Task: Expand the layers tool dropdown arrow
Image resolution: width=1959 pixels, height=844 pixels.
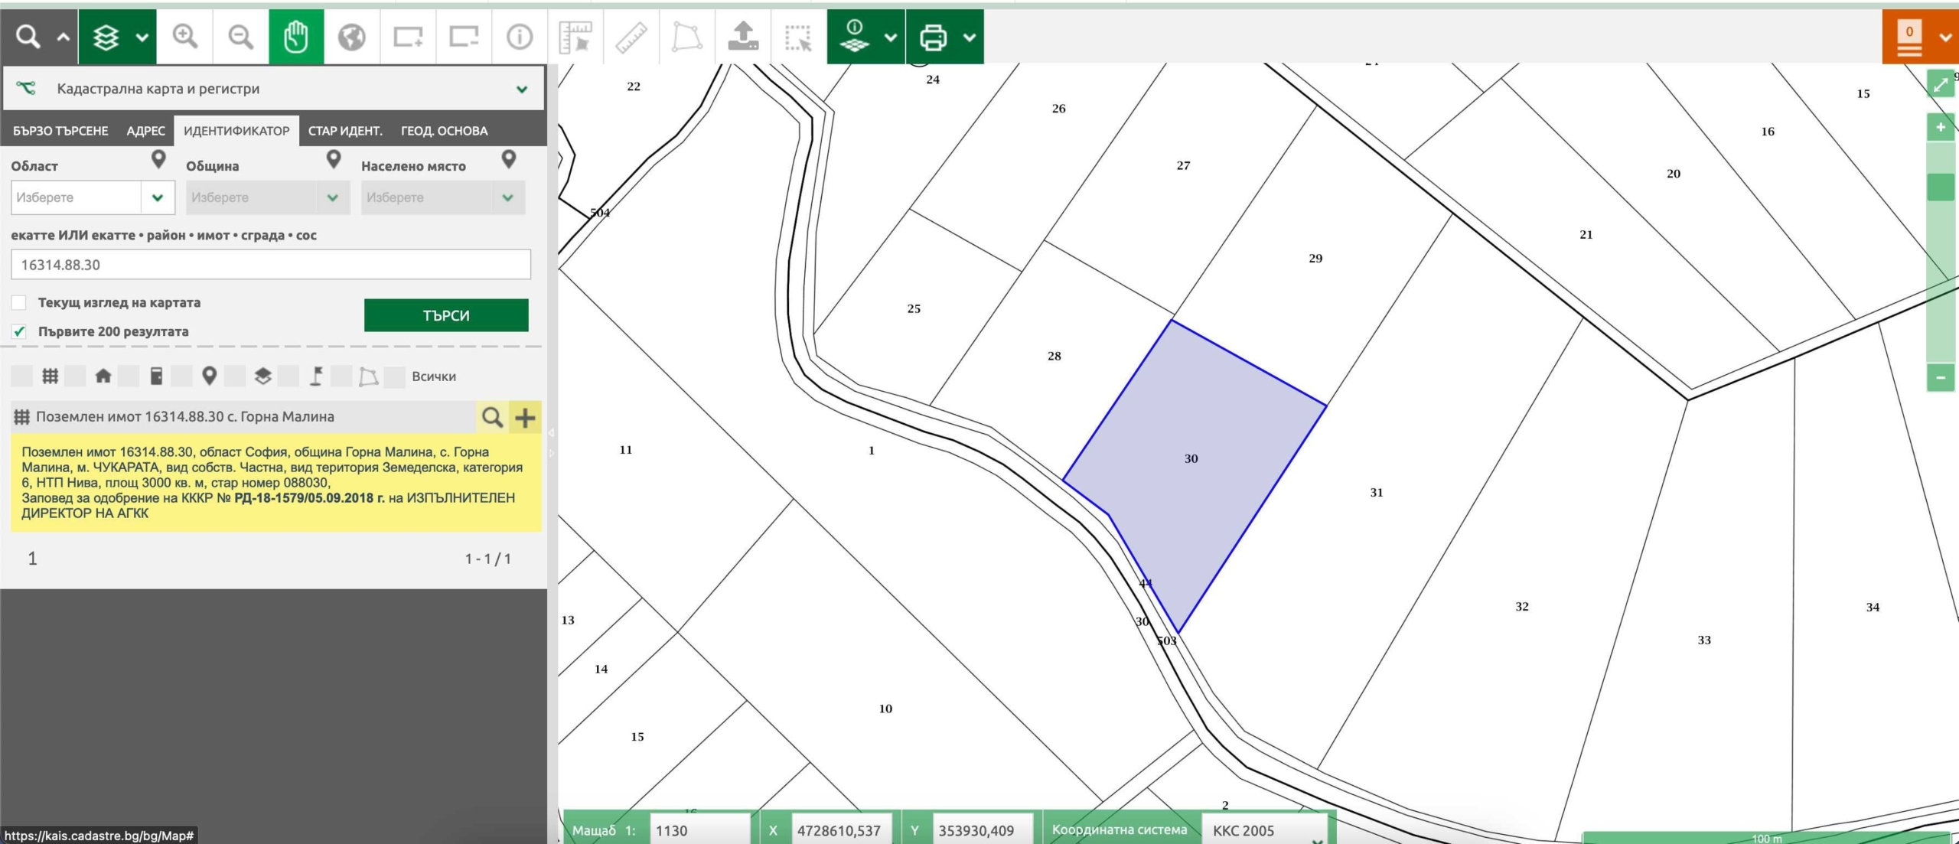Action: point(142,37)
